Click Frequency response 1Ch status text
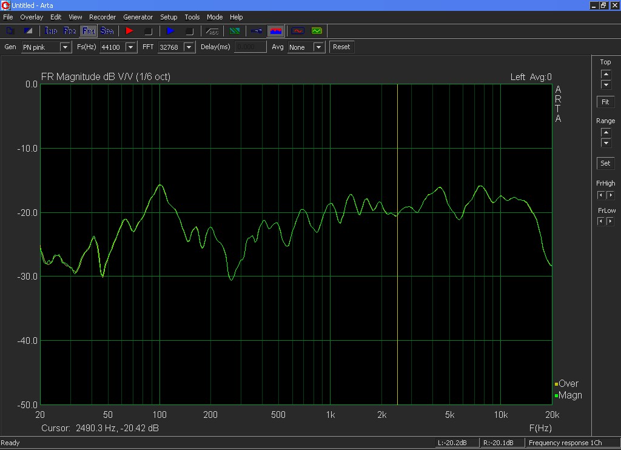 coord(565,443)
